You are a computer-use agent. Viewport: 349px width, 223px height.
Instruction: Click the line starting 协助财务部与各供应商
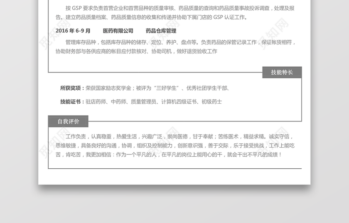[x=136, y=51]
